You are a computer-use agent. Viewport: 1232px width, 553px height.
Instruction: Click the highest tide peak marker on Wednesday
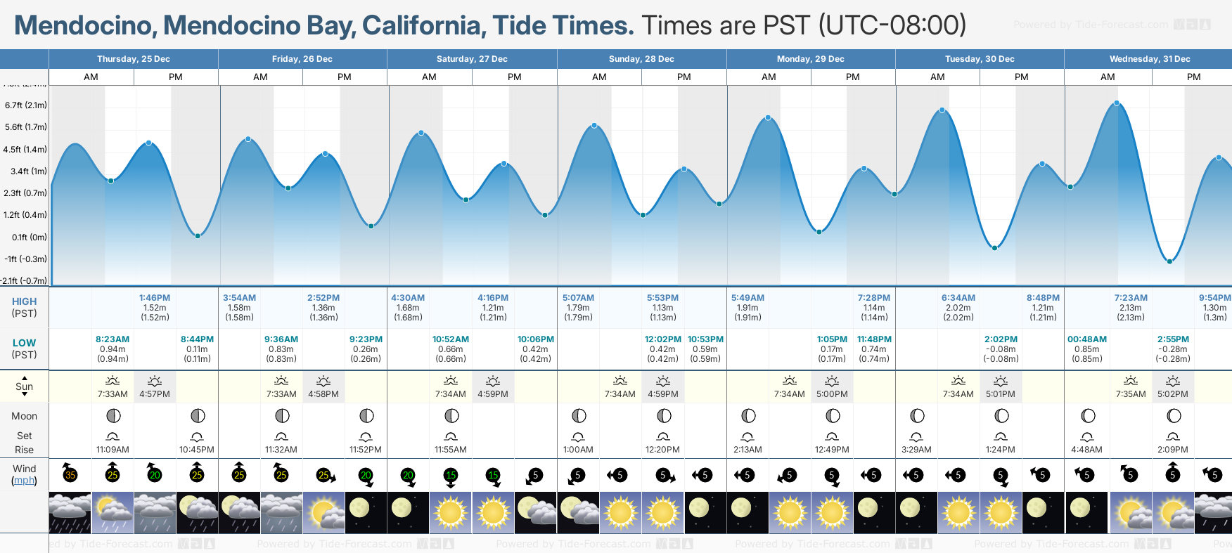click(x=1117, y=104)
